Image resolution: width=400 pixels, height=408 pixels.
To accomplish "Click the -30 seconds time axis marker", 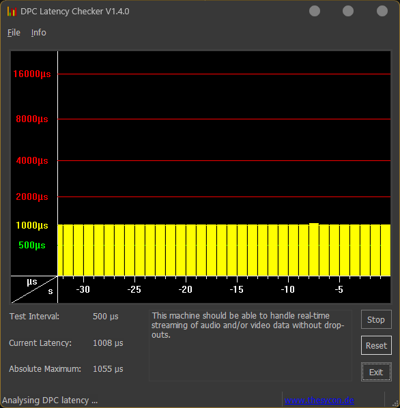I will tap(83, 289).
